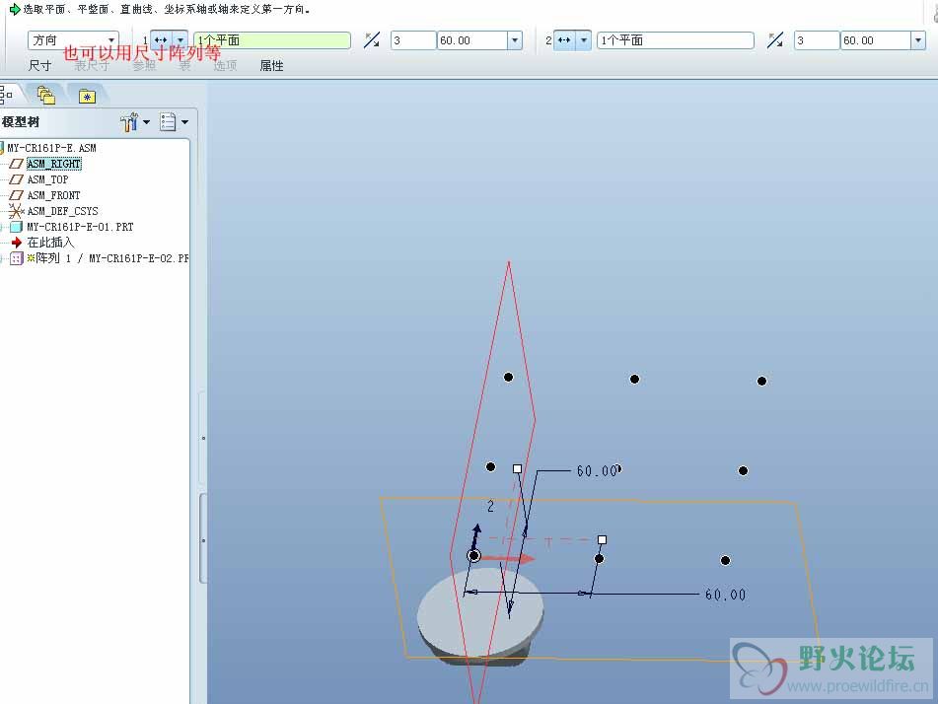
Task: Click the red first-direction arrow
Action: pos(509,559)
